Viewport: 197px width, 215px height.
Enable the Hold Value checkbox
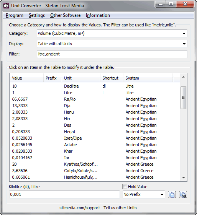point(125,187)
